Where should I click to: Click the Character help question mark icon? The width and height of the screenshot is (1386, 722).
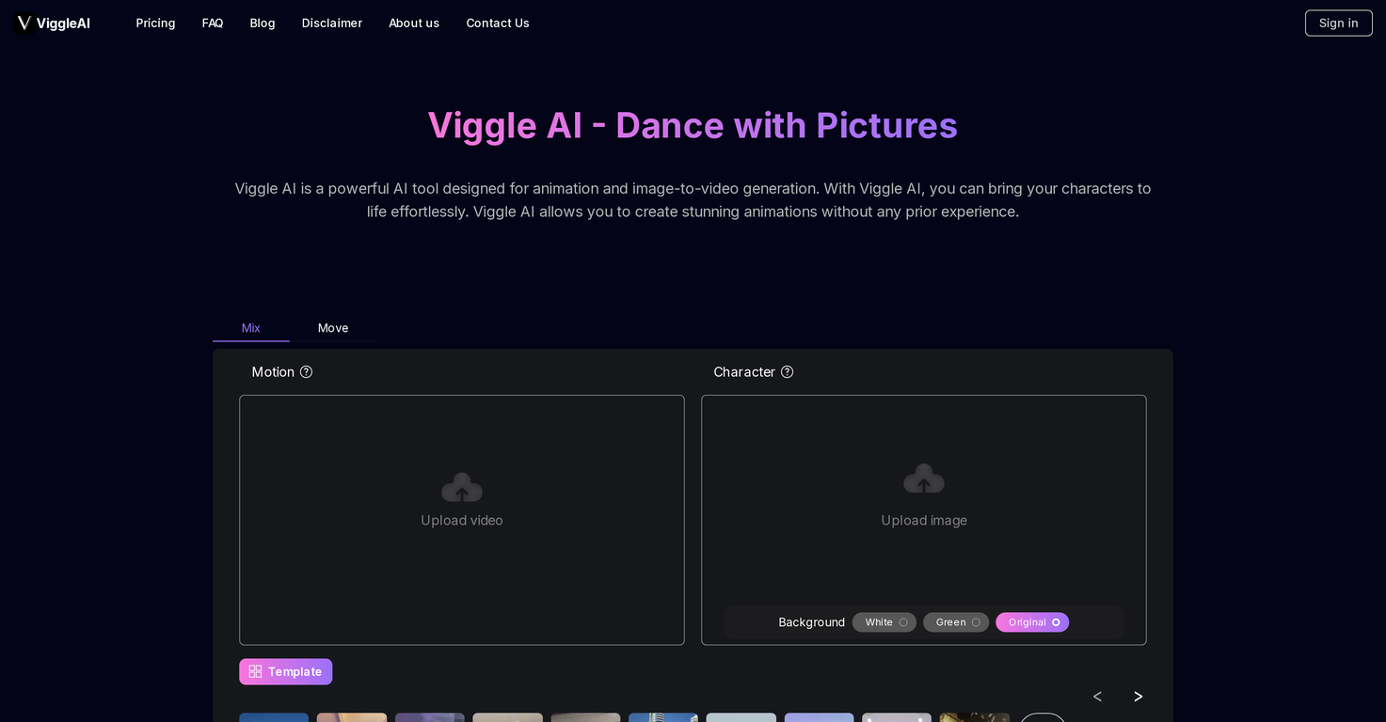[787, 372]
